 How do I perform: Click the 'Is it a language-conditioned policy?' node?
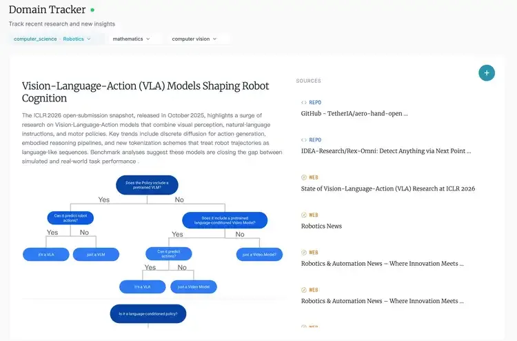[148, 314]
